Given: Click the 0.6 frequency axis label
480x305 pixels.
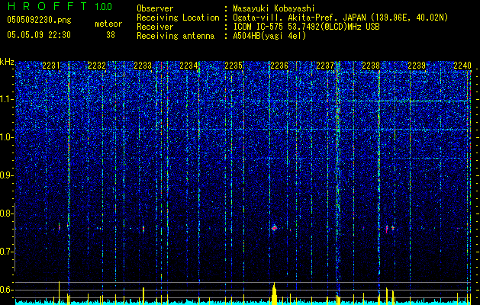Looking at the screenshot, I should [7, 290].
